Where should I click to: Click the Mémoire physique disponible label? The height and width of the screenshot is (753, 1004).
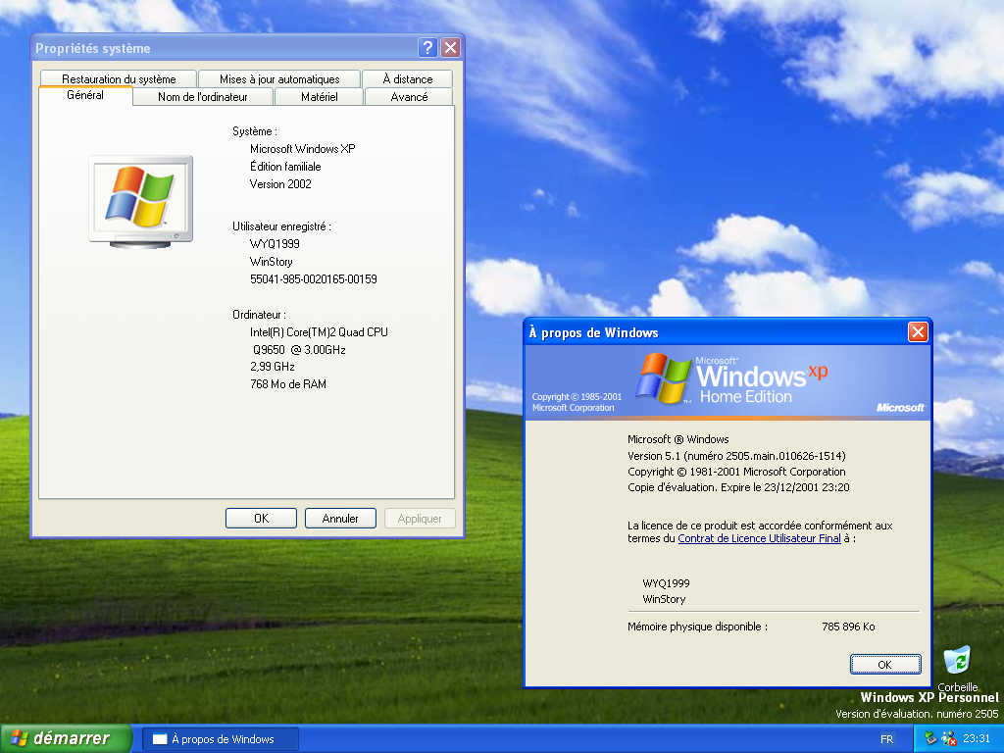697,627
